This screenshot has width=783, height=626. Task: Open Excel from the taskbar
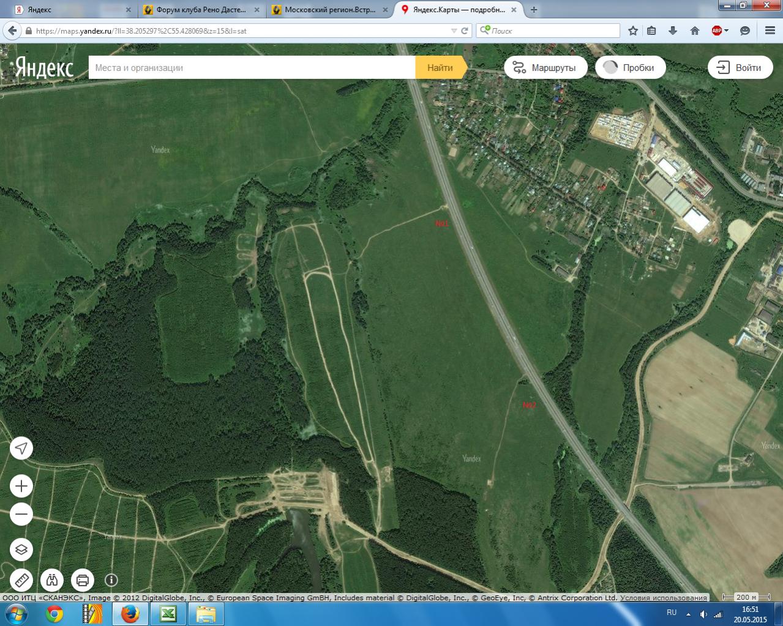[x=168, y=614]
